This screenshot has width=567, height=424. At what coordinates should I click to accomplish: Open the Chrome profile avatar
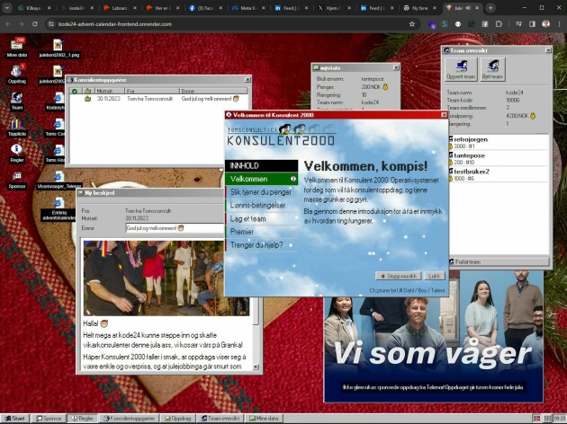click(545, 24)
